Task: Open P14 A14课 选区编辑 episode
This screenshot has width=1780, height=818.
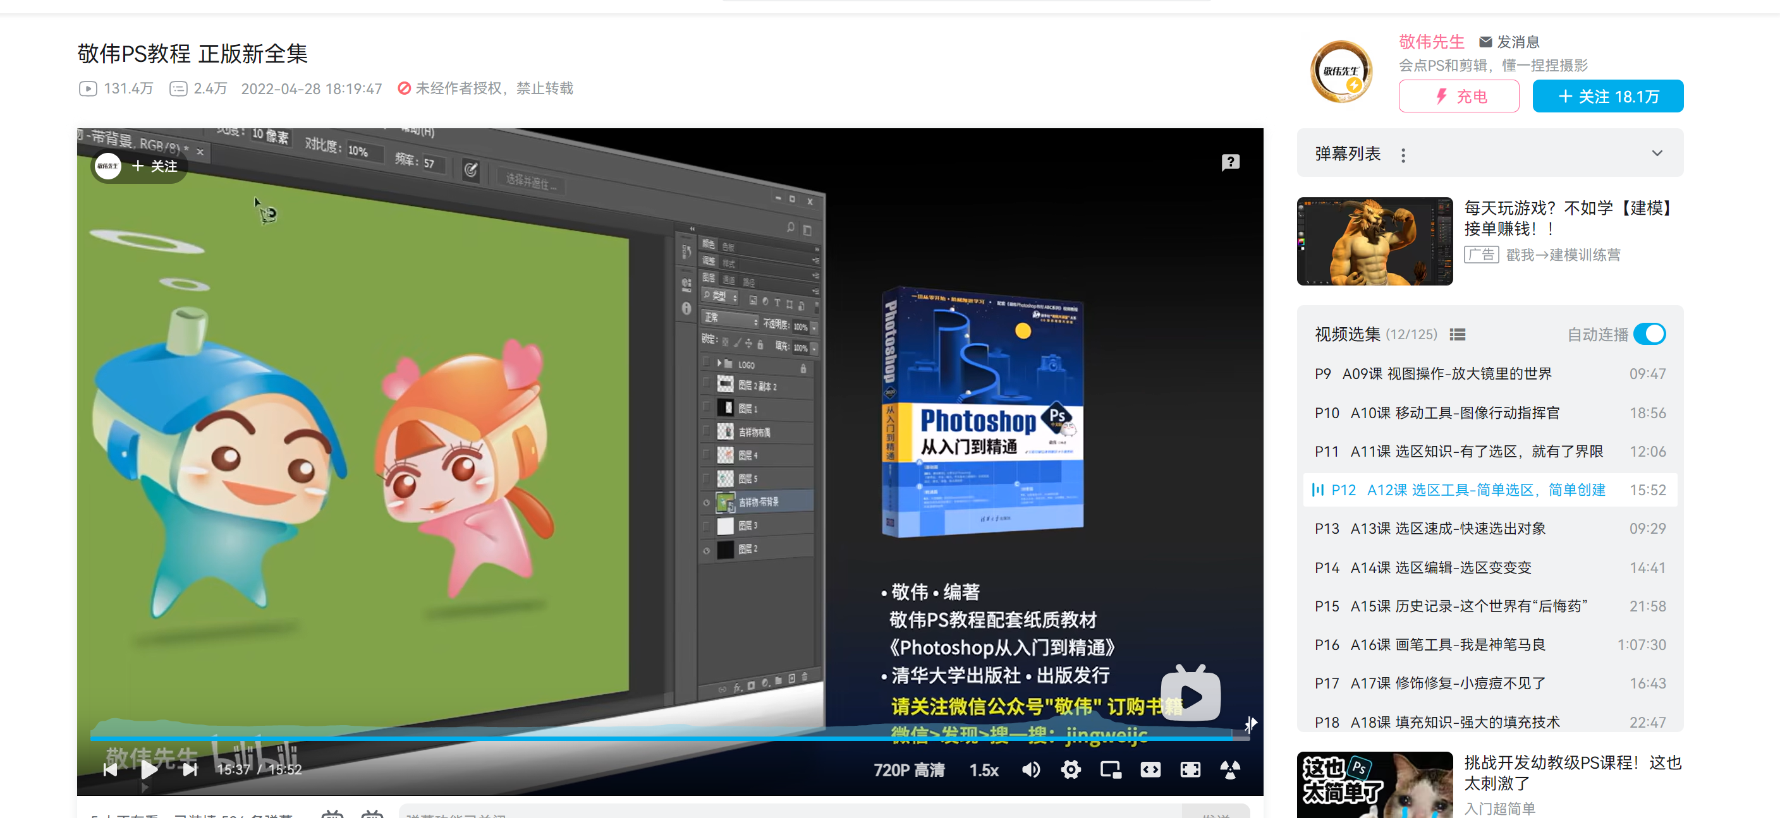Action: coord(1490,567)
